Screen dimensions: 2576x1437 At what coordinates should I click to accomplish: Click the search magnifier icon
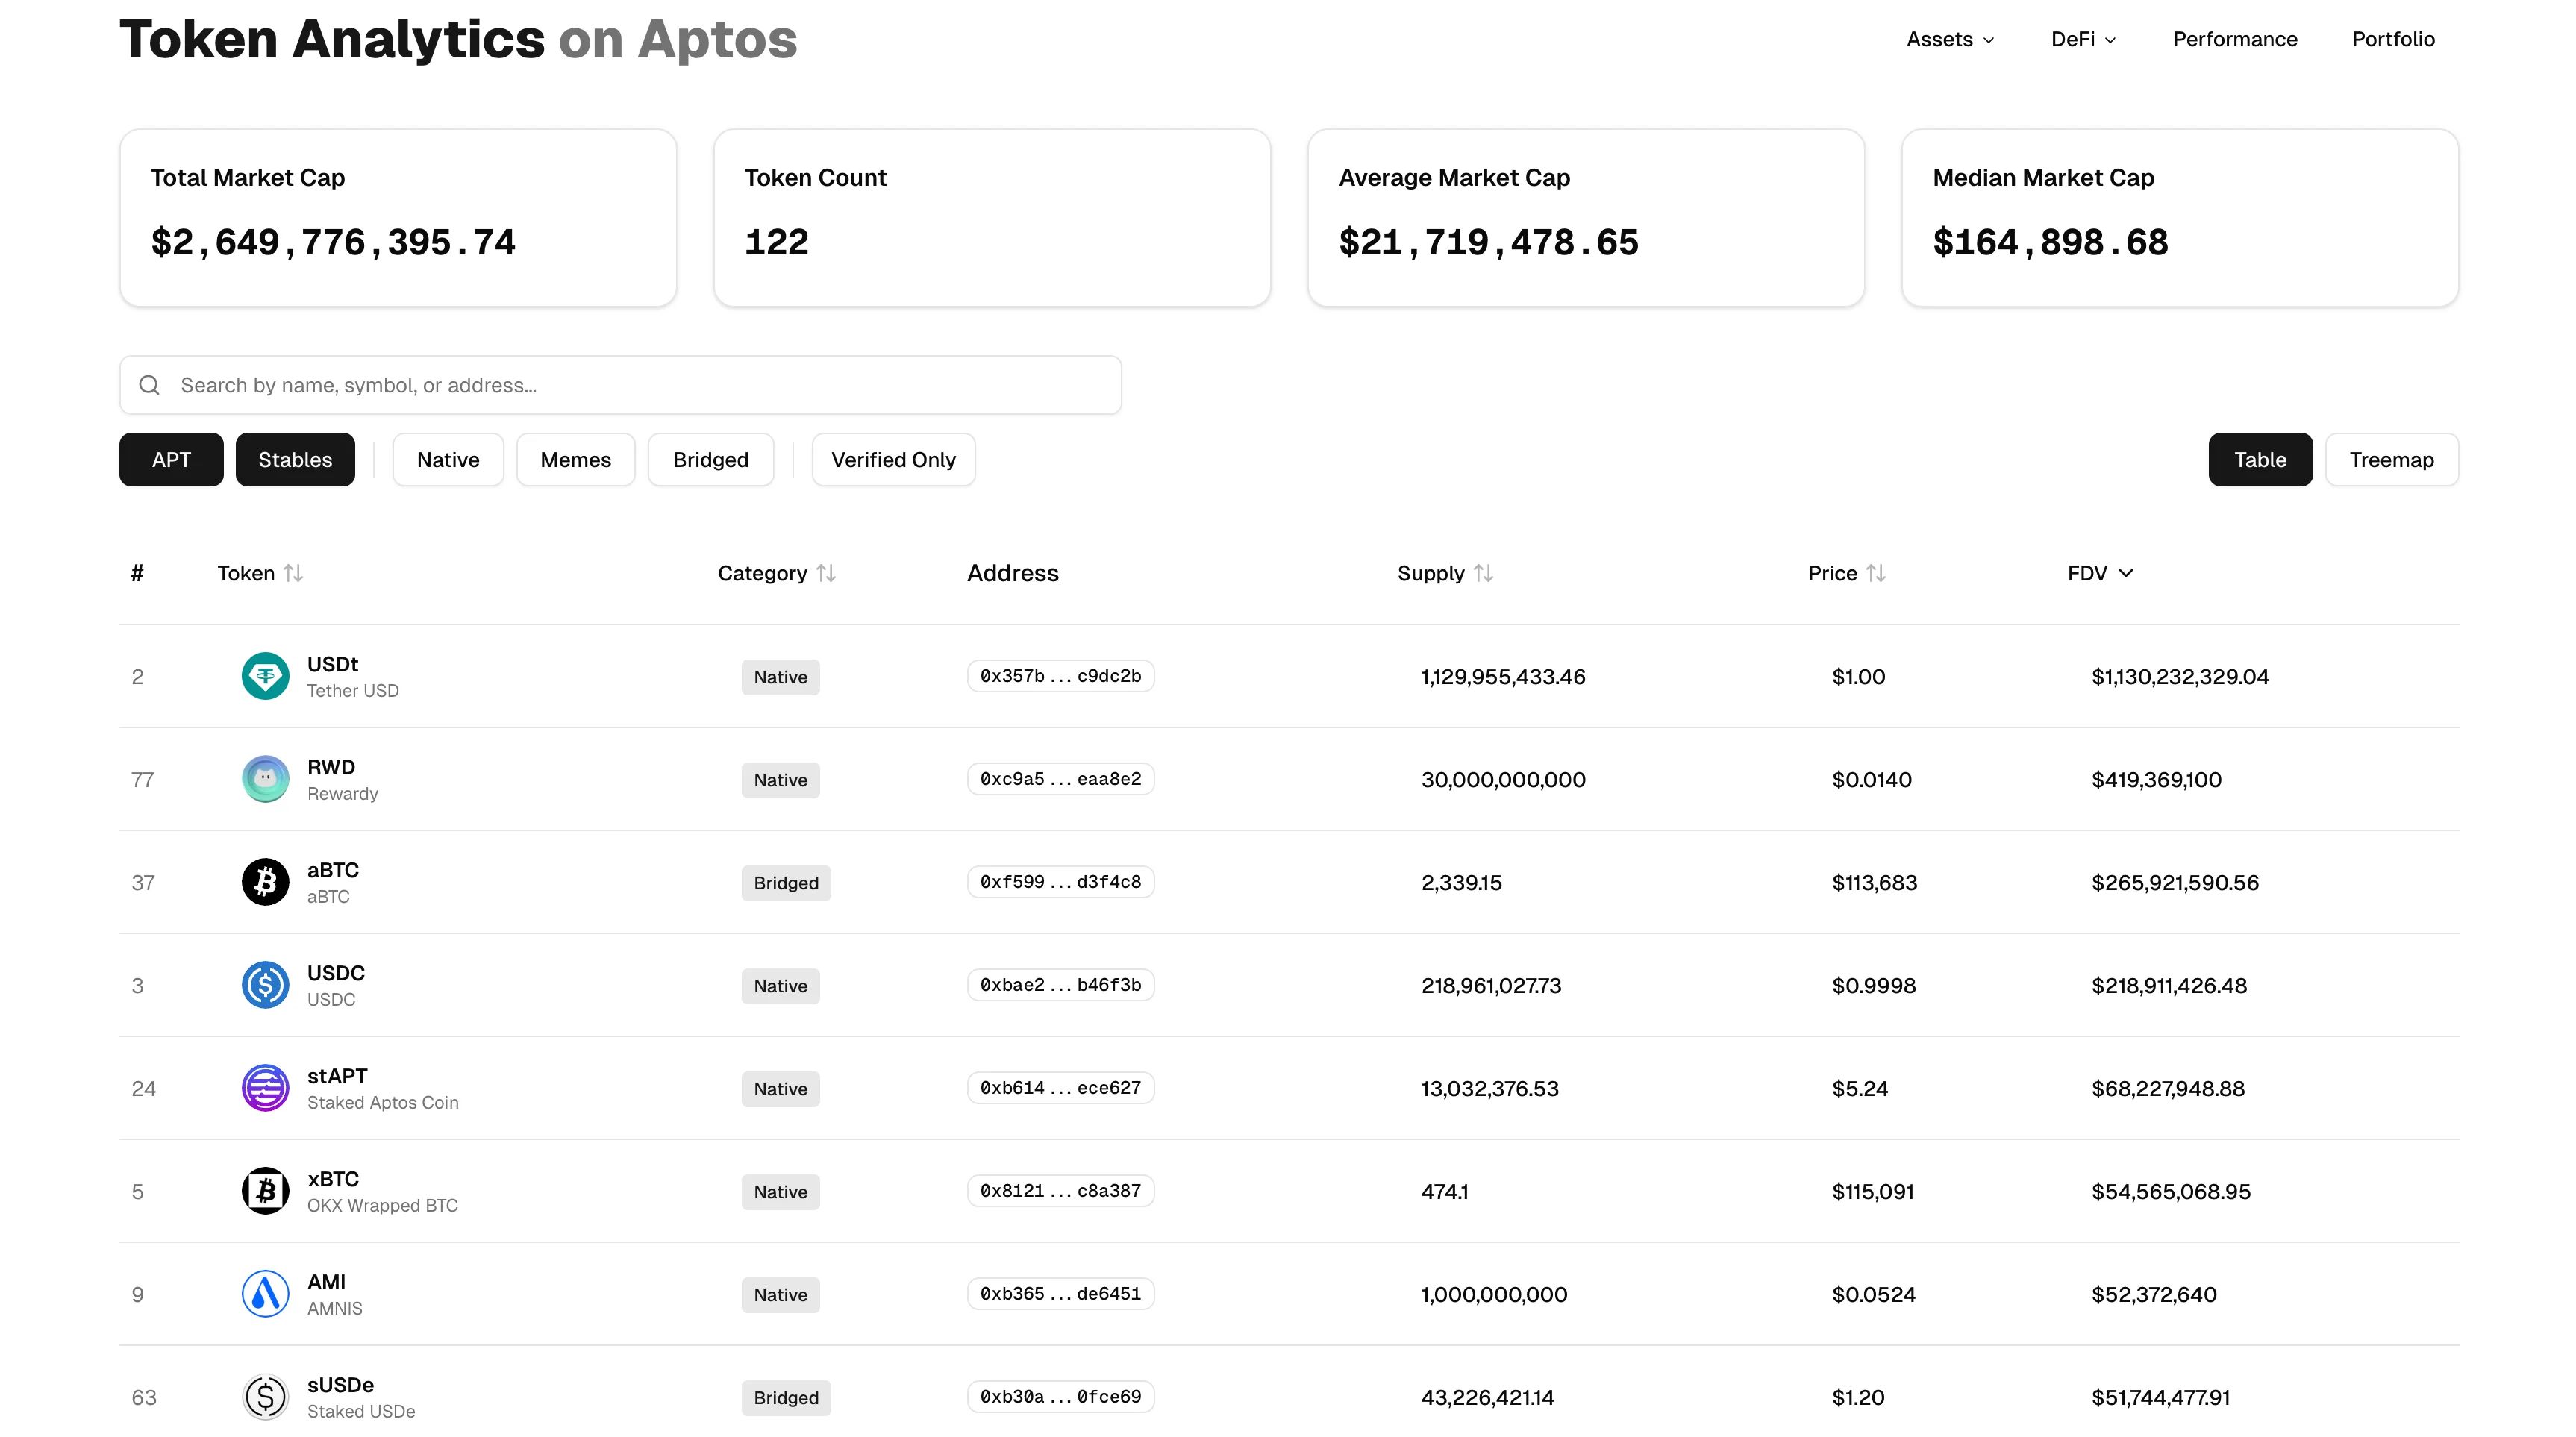pos(149,384)
